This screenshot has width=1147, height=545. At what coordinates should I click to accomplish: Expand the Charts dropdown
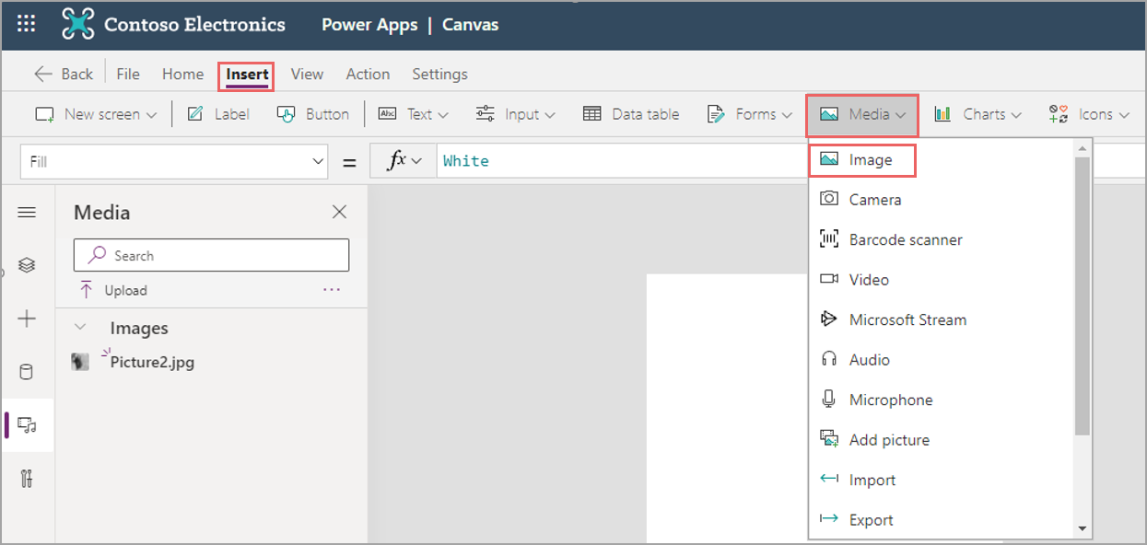pyautogui.click(x=977, y=114)
